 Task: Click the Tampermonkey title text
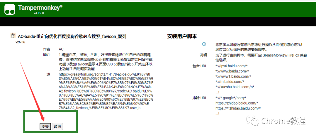[x=40, y=8]
